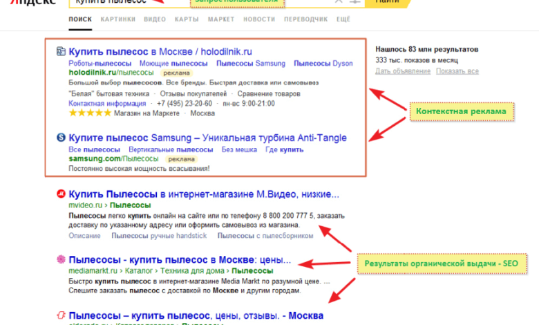Open the Без мешка sitelink
The height and width of the screenshot is (325, 539).
[x=239, y=150]
